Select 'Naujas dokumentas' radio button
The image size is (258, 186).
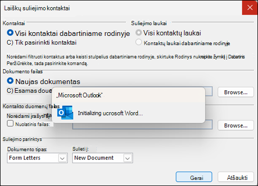[x=10, y=81]
